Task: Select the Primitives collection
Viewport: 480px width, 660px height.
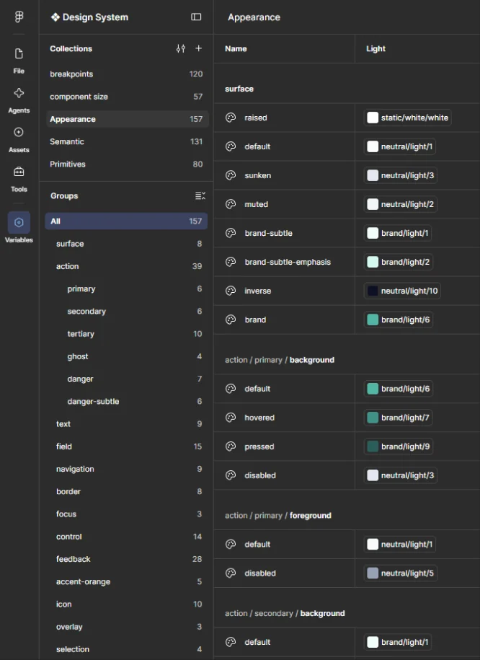Action: (126, 164)
